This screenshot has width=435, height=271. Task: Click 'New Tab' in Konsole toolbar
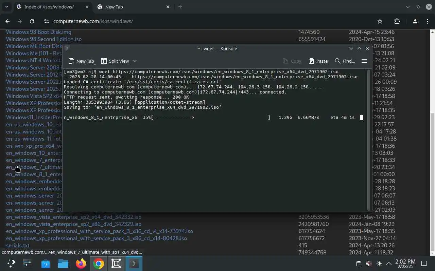pyautogui.click(x=81, y=61)
